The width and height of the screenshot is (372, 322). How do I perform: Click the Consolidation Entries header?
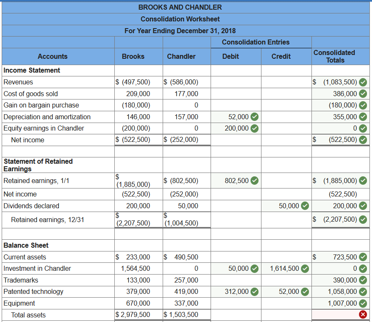pyautogui.click(x=256, y=42)
